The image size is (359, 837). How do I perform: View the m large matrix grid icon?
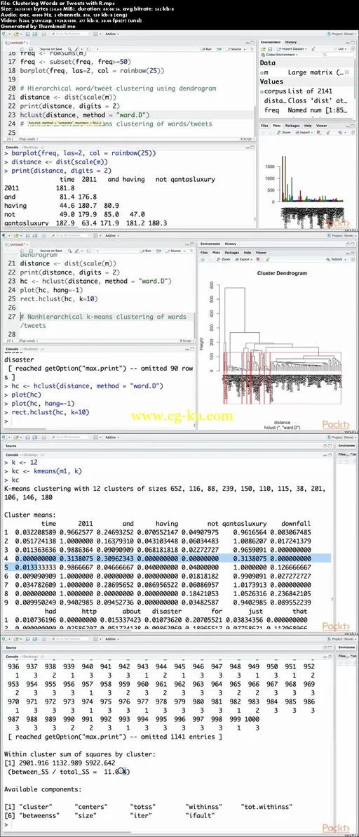point(347,72)
